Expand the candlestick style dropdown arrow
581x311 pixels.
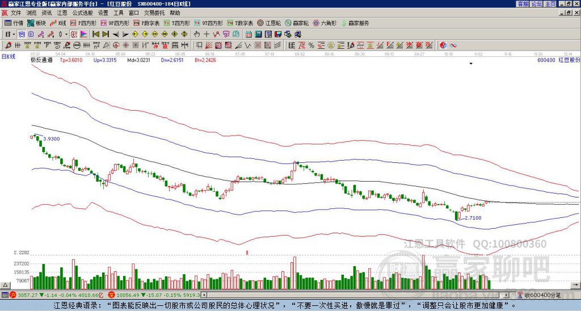pos(66,35)
